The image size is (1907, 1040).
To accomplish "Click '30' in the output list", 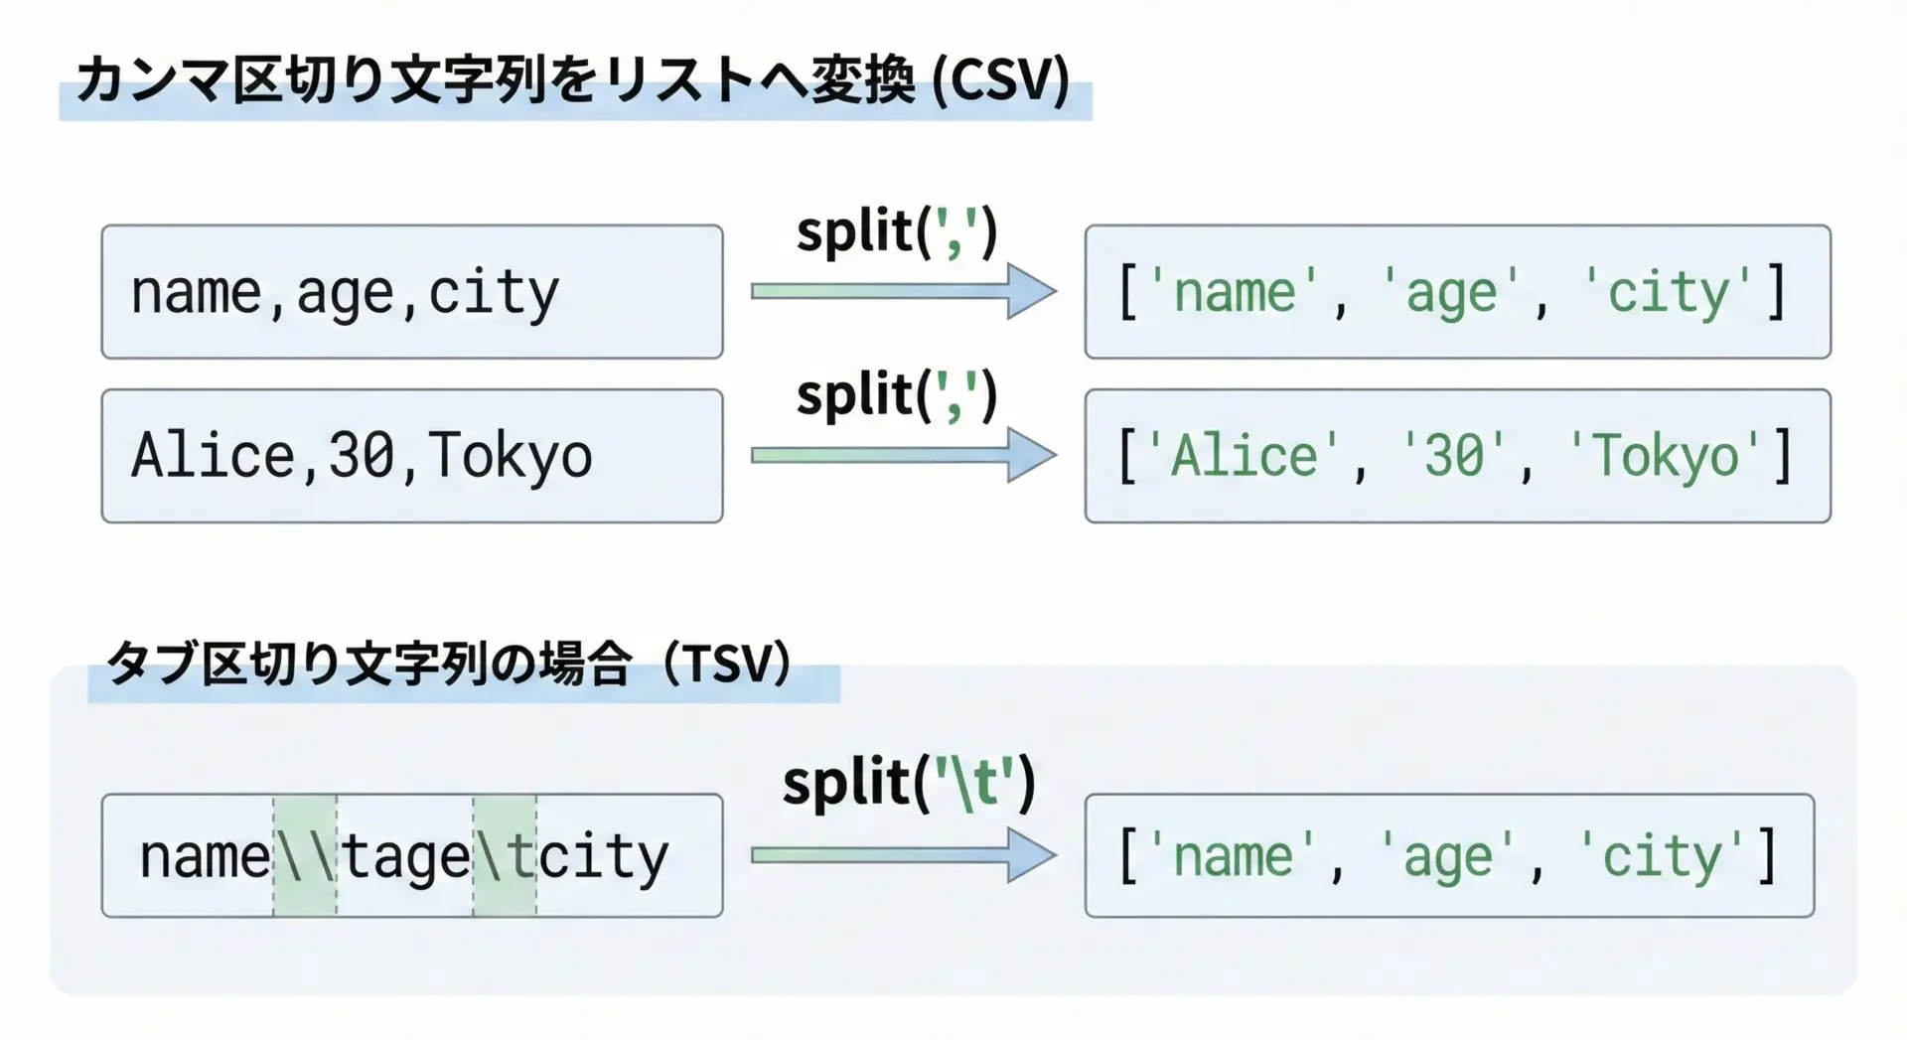I will click(1454, 456).
